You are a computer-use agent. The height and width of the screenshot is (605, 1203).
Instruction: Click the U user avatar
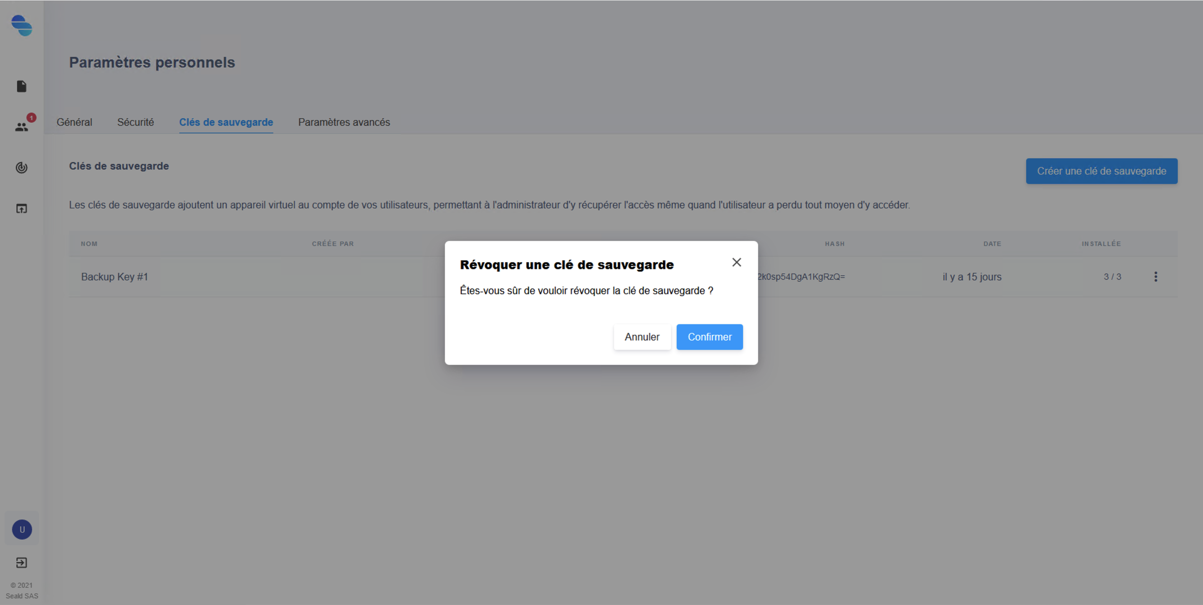pos(21,529)
